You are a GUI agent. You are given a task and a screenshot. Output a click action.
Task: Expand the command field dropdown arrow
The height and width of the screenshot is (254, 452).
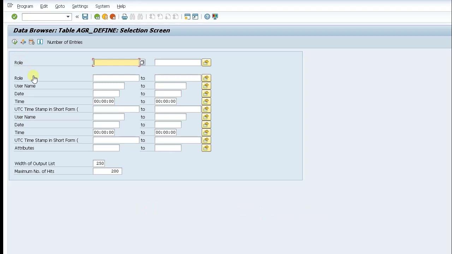[x=68, y=17]
